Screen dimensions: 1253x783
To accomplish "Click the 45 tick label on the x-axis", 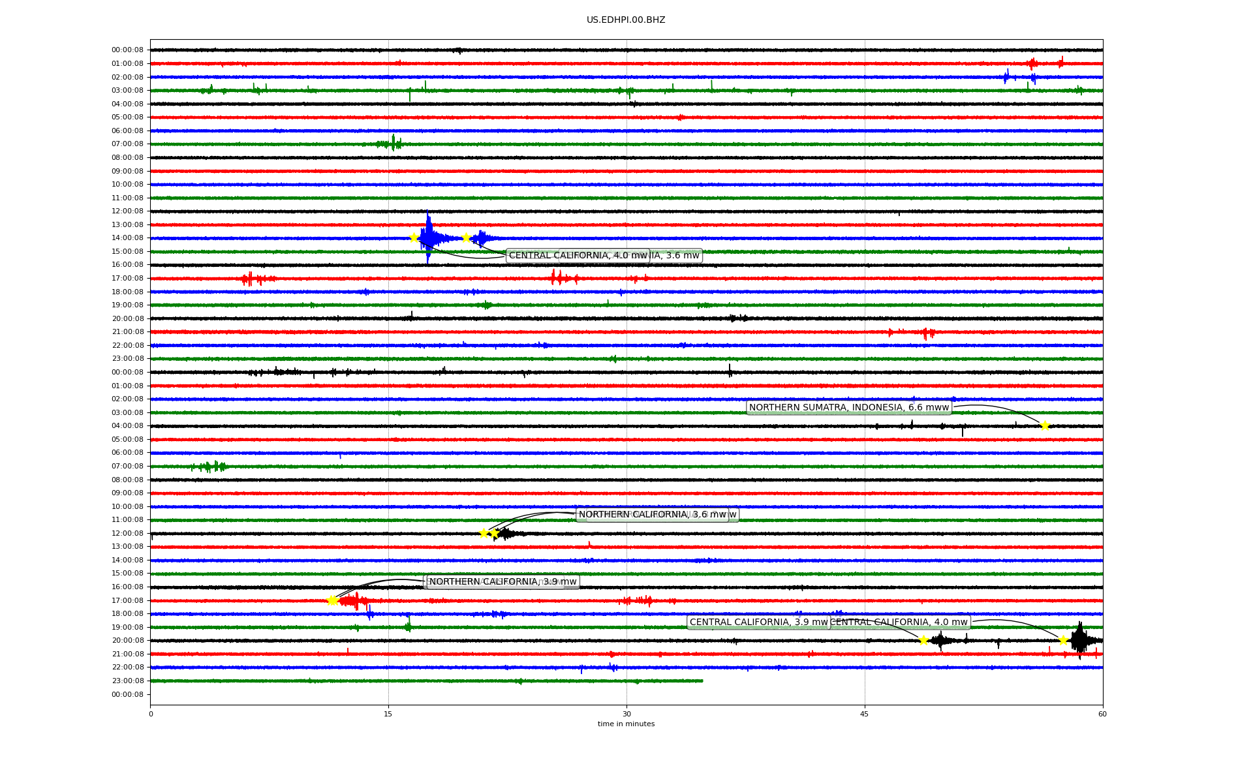I will [865, 714].
